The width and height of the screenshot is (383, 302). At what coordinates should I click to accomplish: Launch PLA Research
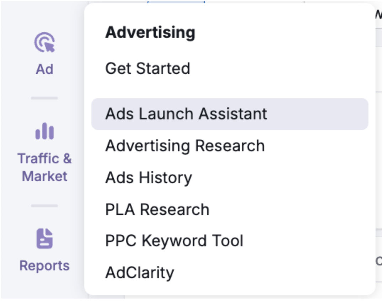(x=157, y=209)
